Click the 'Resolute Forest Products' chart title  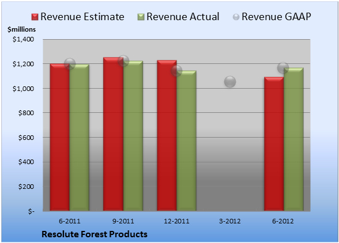(95, 234)
